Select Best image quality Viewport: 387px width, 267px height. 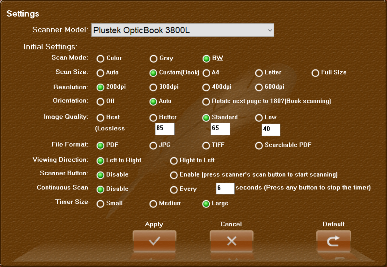point(101,118)
